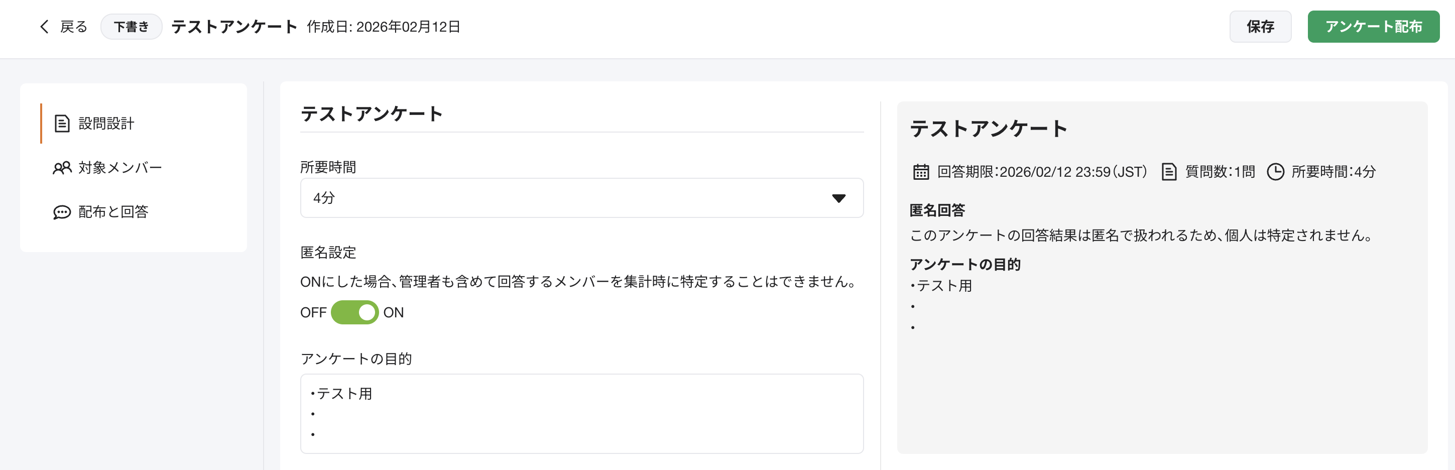Screen dimensions: 1455x470
Task: Click the OFF label of the anonymity switch
Action: tap(312, 312)
